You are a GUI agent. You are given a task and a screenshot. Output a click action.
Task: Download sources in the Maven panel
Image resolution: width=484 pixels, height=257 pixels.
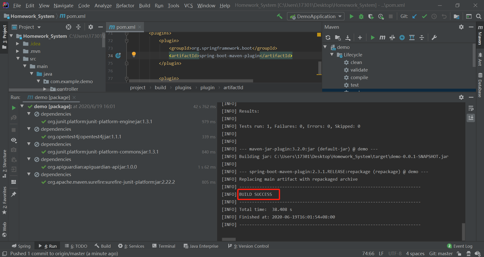348,37
